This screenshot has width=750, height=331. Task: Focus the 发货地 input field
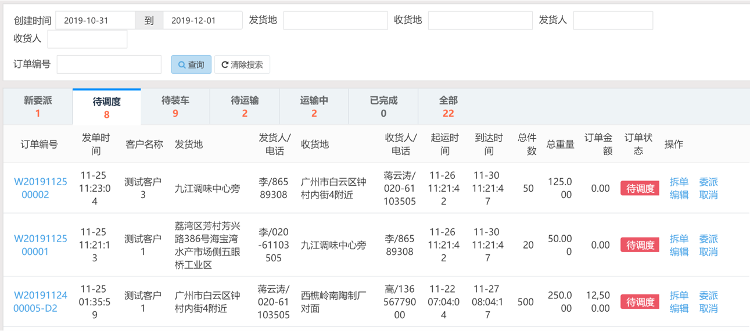(335, 20)
